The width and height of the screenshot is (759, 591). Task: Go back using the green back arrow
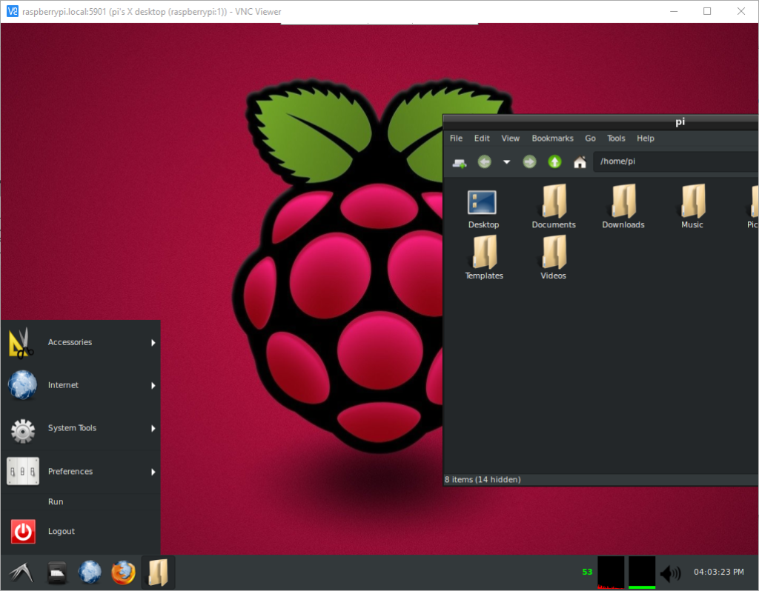(483, 161)
